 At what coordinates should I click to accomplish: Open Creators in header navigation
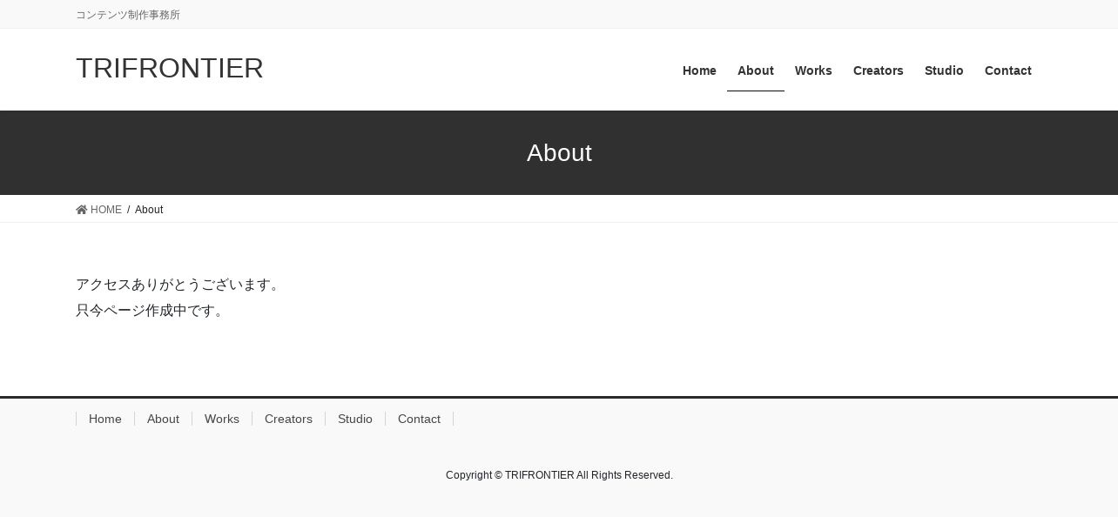coord(879,70)
